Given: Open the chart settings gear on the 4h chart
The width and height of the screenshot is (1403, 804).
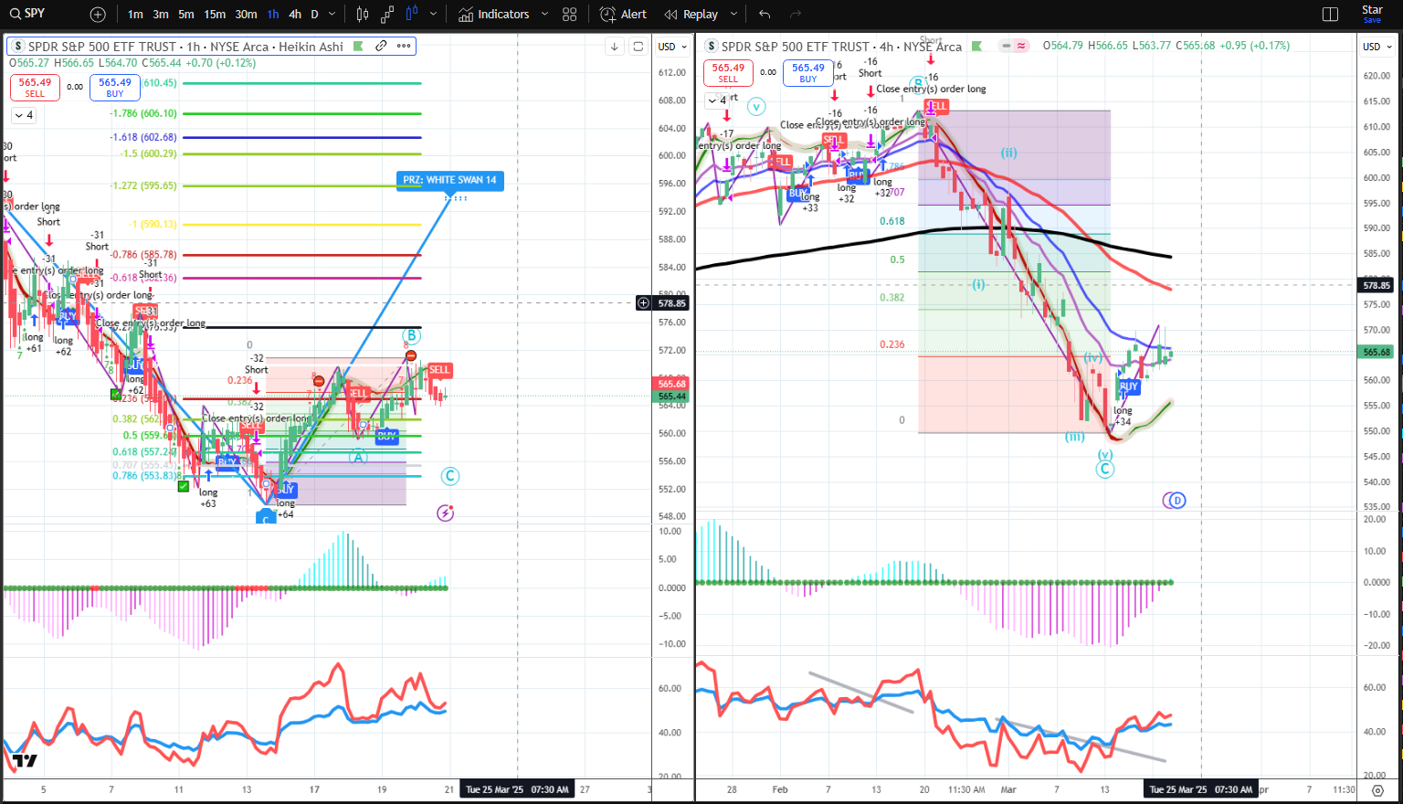Looking at the screenshot, I should (1378, 789).
